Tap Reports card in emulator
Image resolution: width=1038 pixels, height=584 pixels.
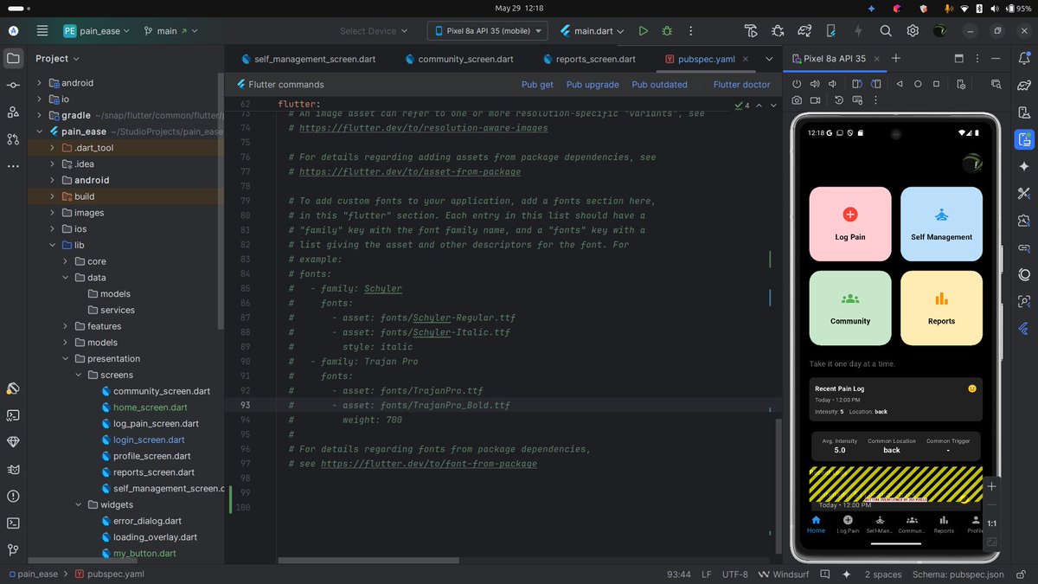point(941,308)
